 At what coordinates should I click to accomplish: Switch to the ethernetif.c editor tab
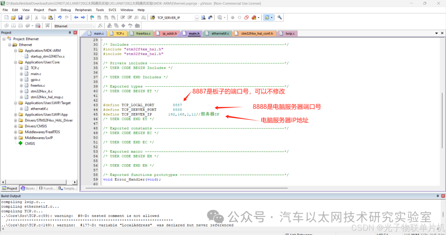(217, 33)
